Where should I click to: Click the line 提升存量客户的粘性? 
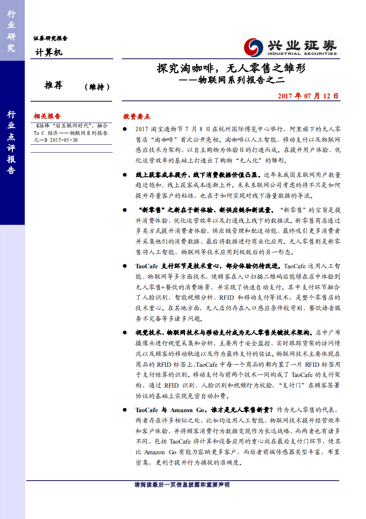pos(224,196)
